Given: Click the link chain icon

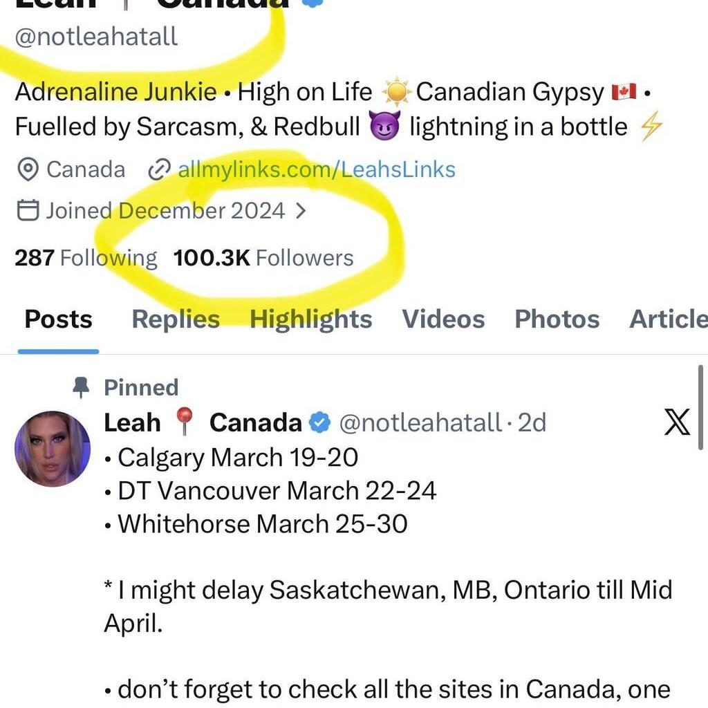Looking at the screenshot, I should coord(160,170).
